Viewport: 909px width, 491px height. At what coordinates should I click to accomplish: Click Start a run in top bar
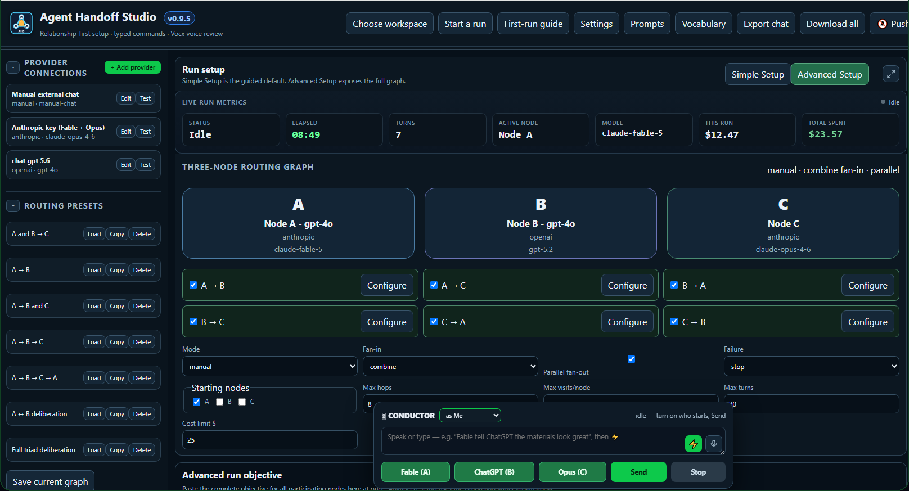465,24
